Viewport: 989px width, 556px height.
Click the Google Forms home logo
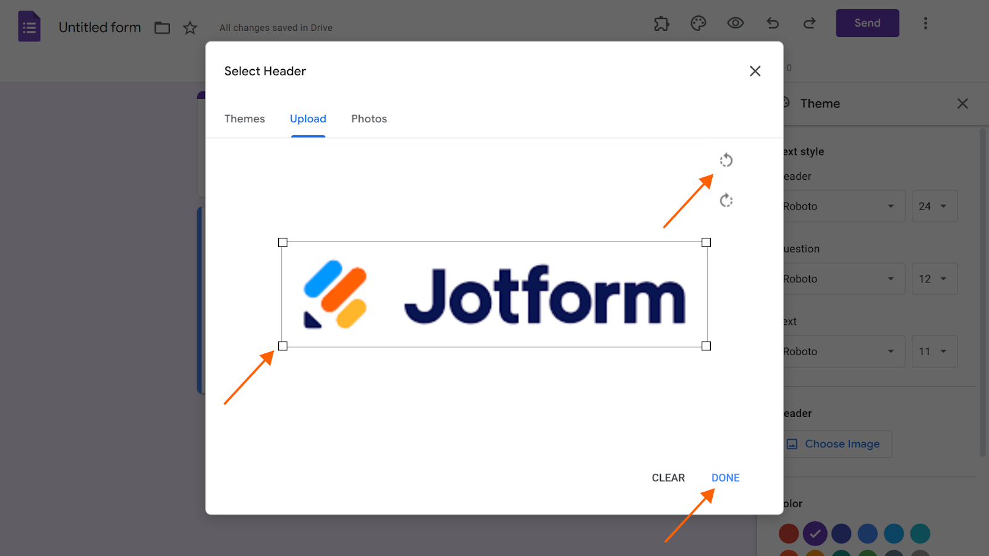29,27
